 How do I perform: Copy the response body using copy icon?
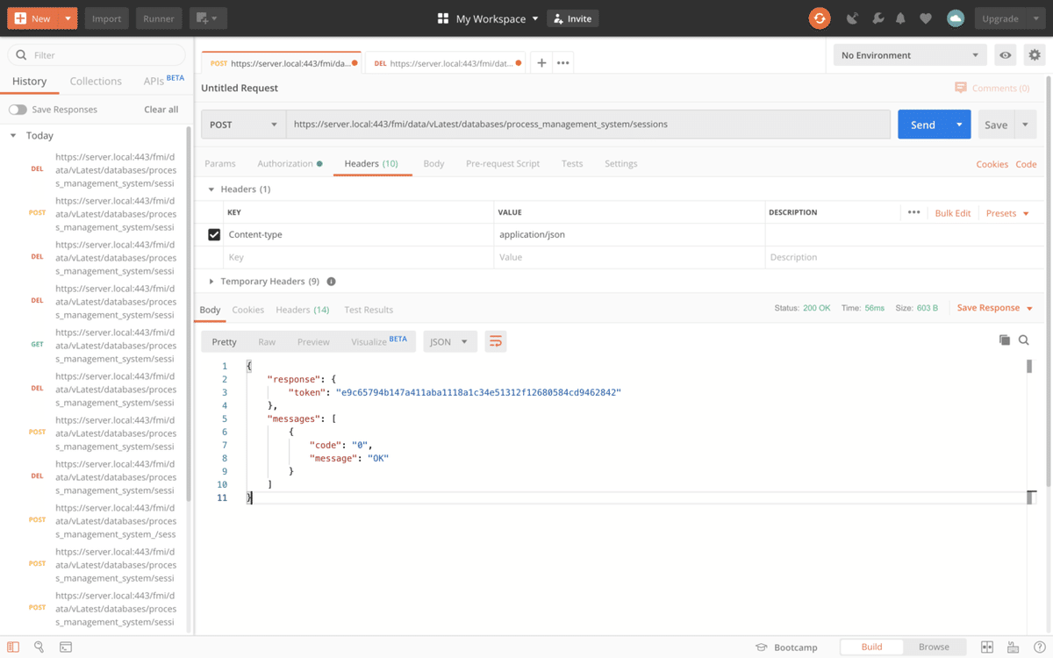pyautogui.click(x=1005, y=340)
